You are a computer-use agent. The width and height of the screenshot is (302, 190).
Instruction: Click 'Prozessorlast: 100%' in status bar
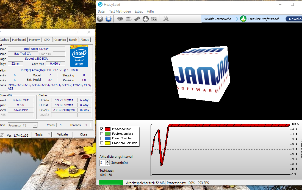tap(181, 183)
